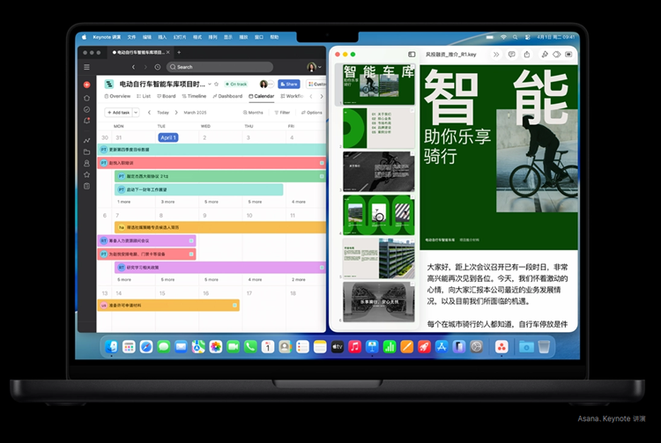Open Home in the Asana sidebar

(x=87, y=98)
